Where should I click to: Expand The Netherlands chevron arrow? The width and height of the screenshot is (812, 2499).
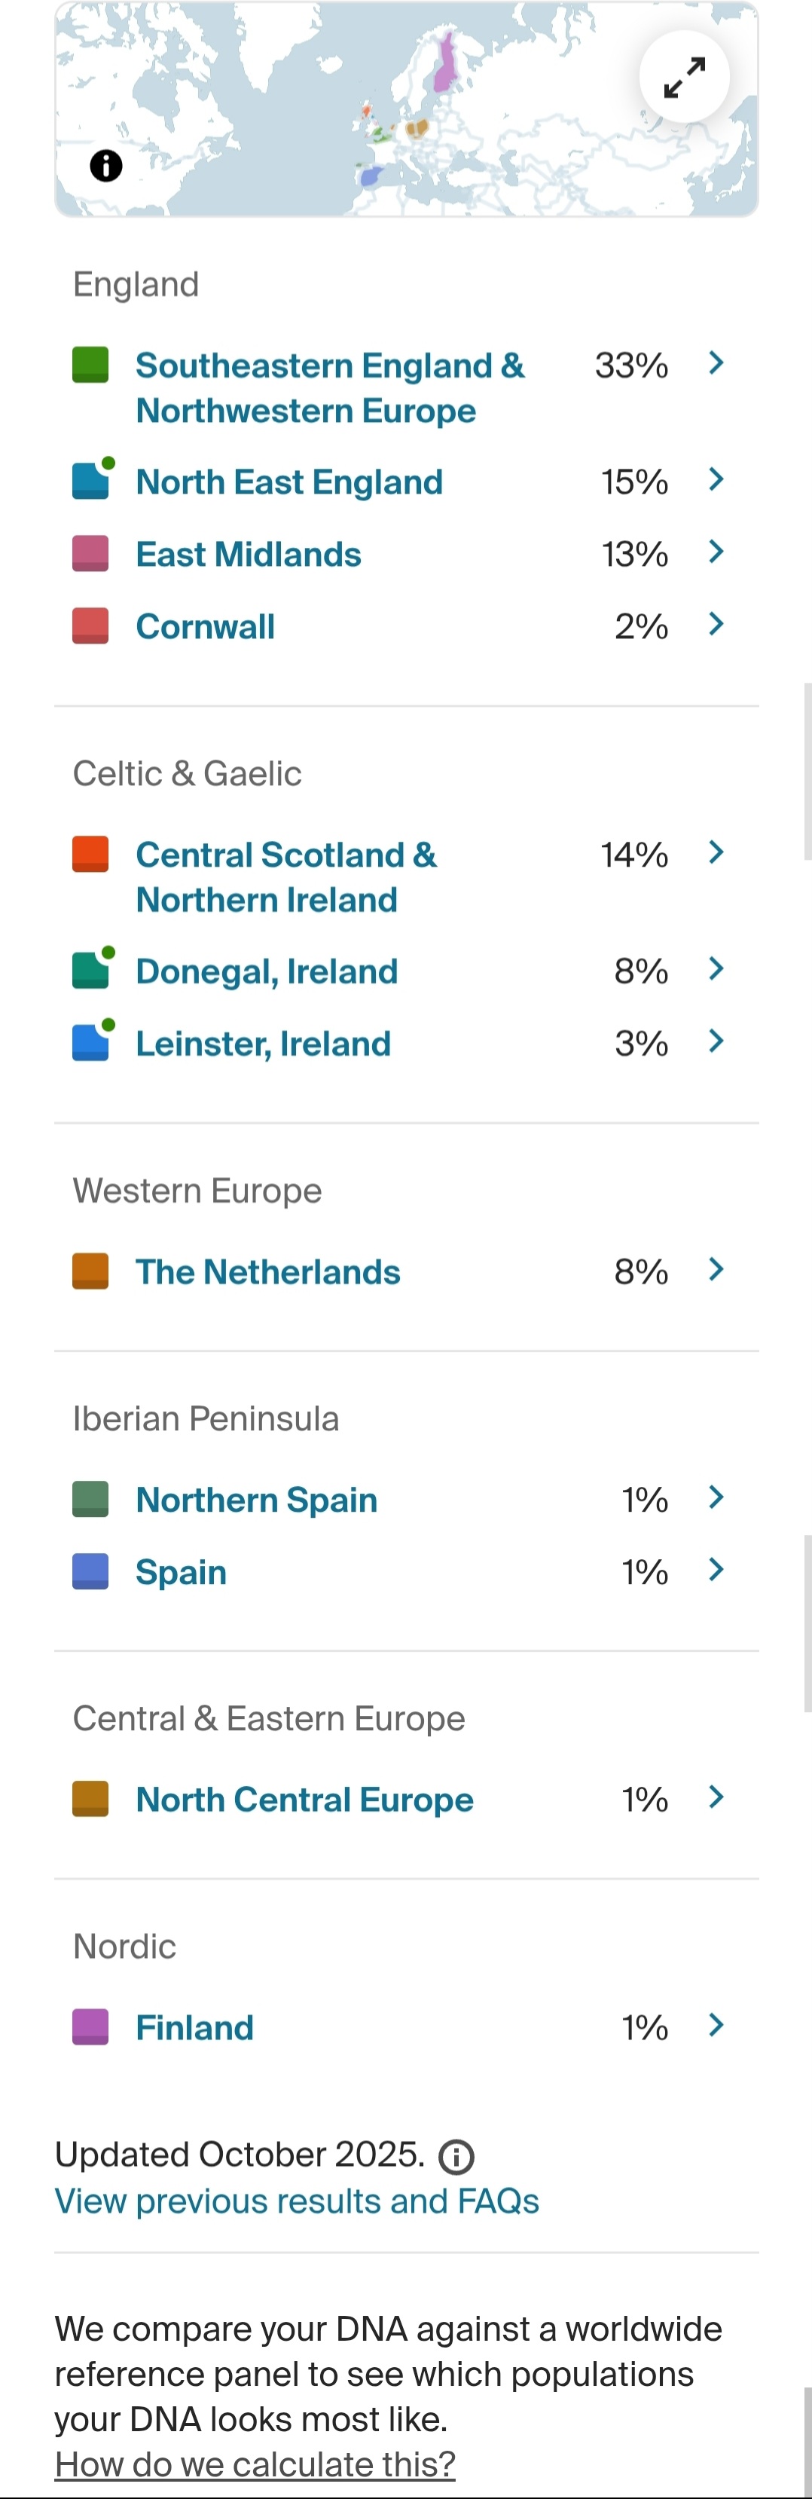point(716,1270)
